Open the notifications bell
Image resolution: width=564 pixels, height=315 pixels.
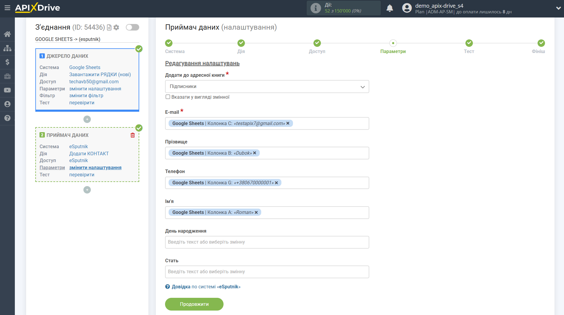[390, 8]
